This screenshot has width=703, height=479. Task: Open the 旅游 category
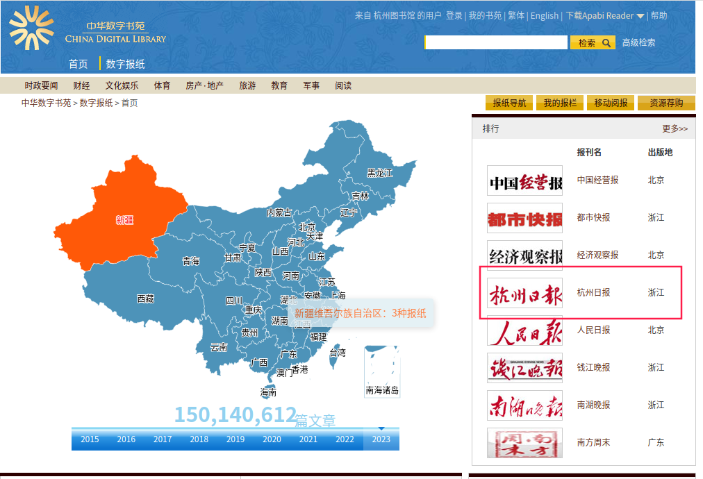point(247,85)
